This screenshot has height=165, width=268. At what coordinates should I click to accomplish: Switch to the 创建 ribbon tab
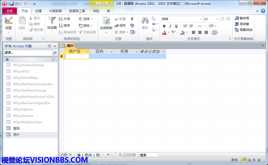click(38, 11)
